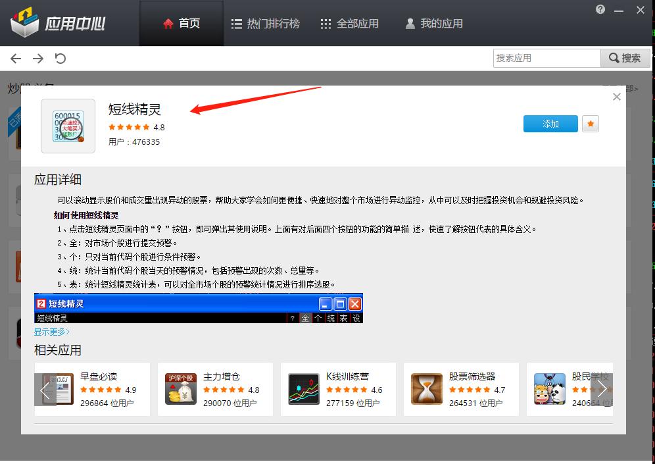Viewport: 655px width, 464px height.
Task: Open the 股票筛选器 app icon
Action: pyautogui.click(x=427, y=389)
